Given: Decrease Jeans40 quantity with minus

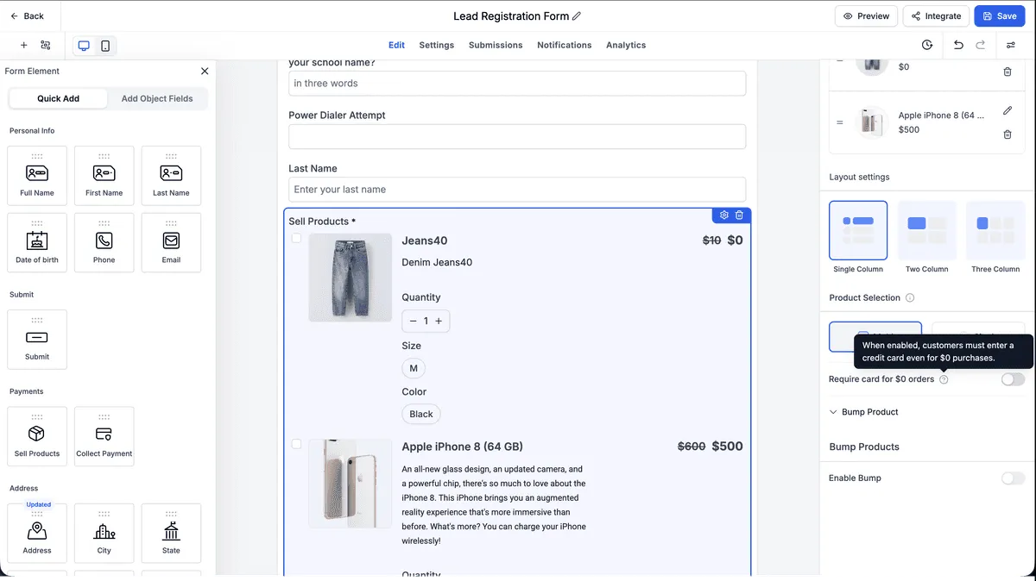Looking at the screenshot, I should tap(414, 321).
